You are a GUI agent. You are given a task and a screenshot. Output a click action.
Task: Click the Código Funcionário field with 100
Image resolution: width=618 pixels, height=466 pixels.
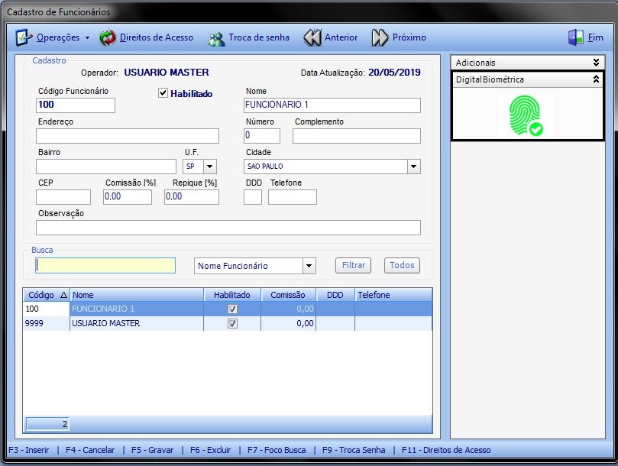76,105
